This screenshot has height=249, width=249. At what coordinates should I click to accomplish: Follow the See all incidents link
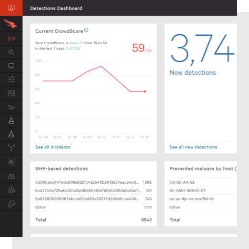pyautogui.click(x=53, y=147)
